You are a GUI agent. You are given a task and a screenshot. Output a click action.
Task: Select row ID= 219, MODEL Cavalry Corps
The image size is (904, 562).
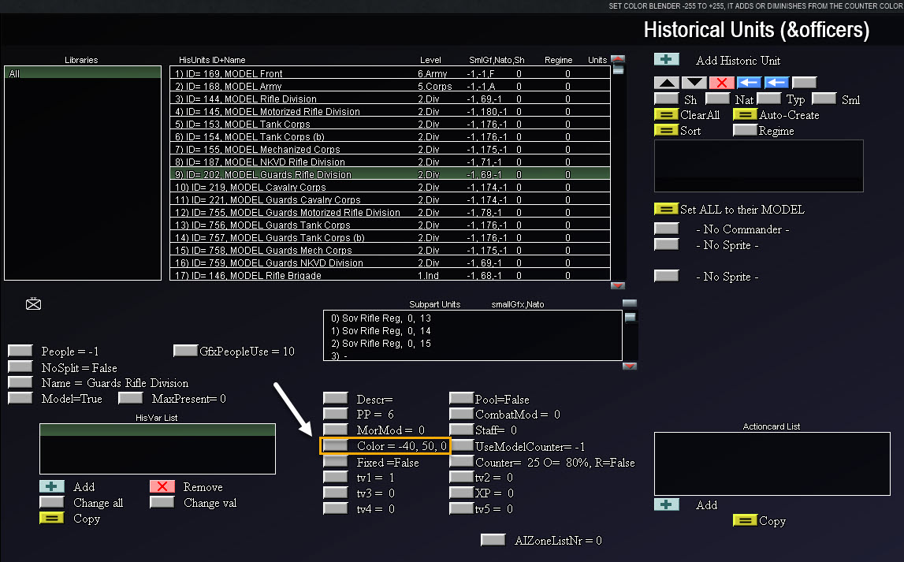389,188
